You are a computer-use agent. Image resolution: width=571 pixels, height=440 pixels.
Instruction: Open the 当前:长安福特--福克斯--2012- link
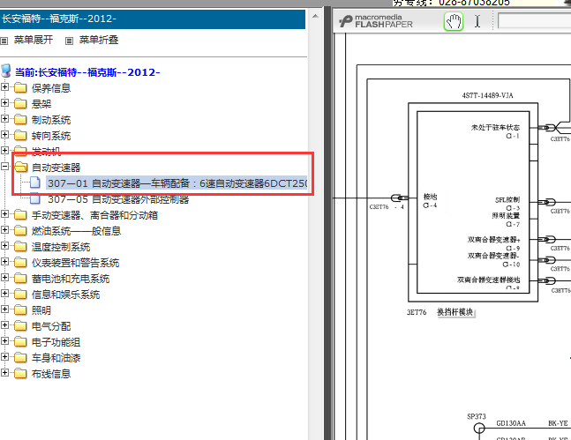[87, 72]
